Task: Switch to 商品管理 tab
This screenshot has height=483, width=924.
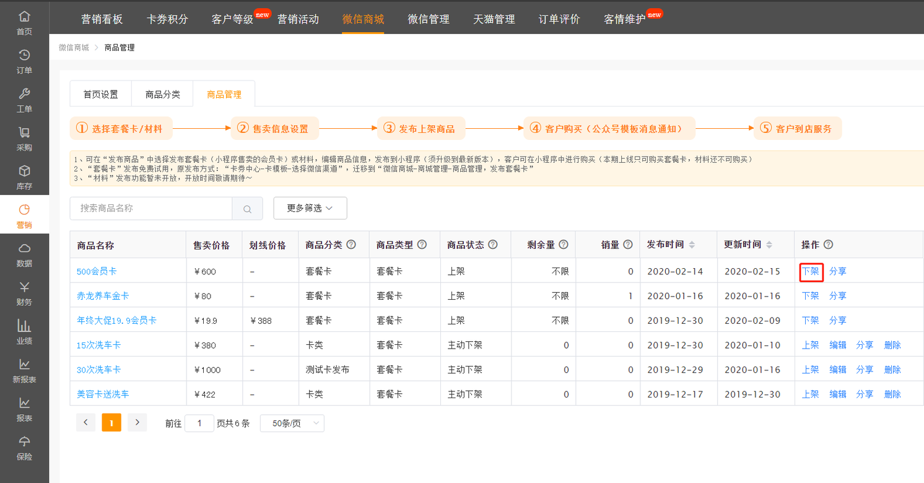Action: coord(224,95)
